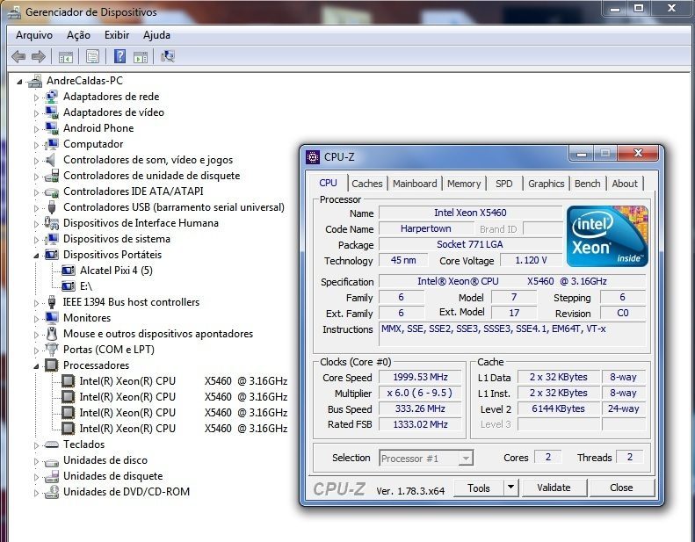Click the Forward arrow toolbar icon
Image resolution: width=695 pixels, height=542 pixels.
pos(39,56)
